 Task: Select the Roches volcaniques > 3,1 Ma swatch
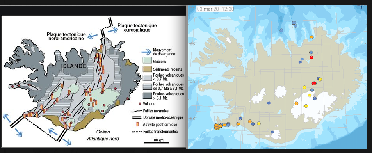click(x=147, y=96)
